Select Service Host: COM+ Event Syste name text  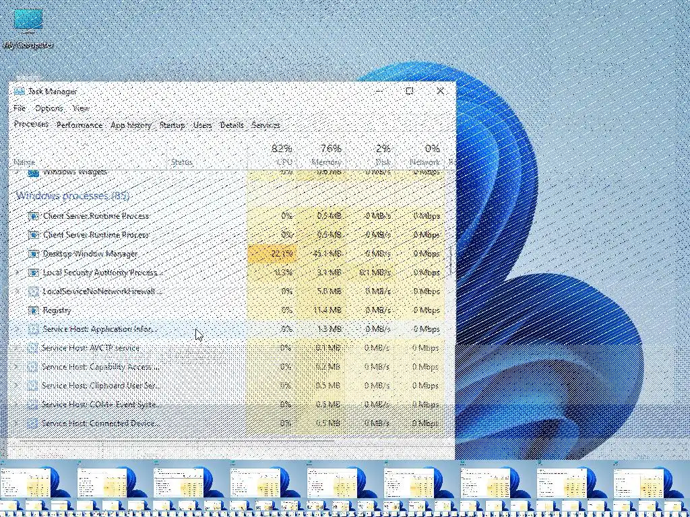[101, 405]
